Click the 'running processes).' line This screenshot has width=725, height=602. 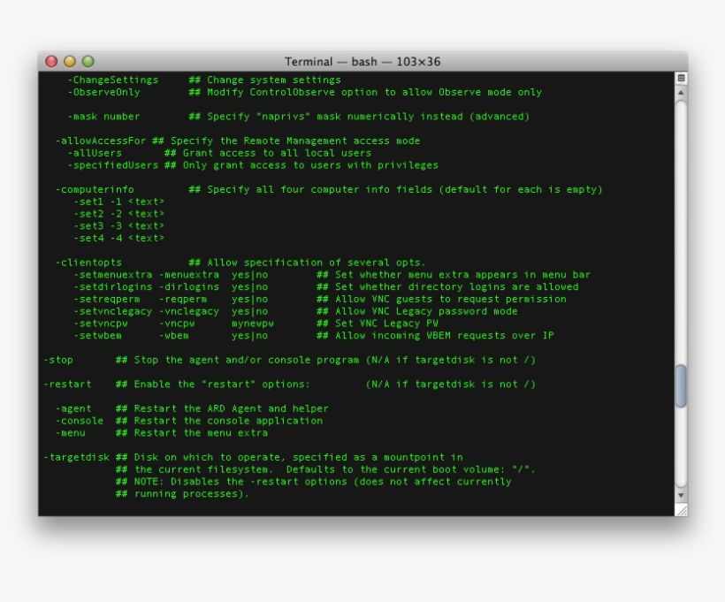(x=192, y=494)
